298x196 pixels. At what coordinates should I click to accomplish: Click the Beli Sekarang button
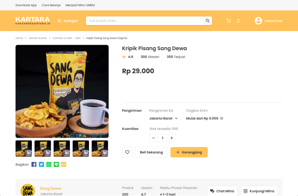pyautogui.click(x=152, y=152)
